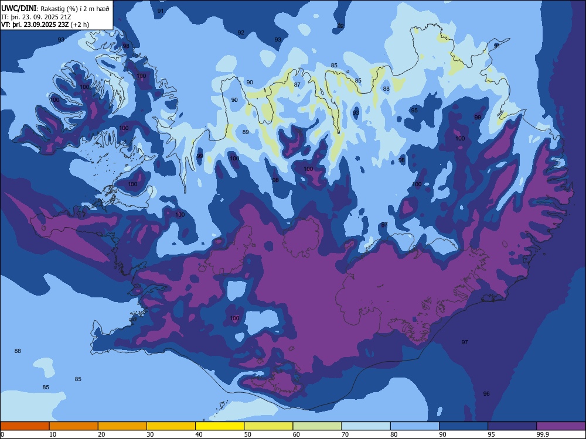Select the golden 30–40 legend swatch
The width and height of the screenshot is (586, 439).
(x=171, y=426)
